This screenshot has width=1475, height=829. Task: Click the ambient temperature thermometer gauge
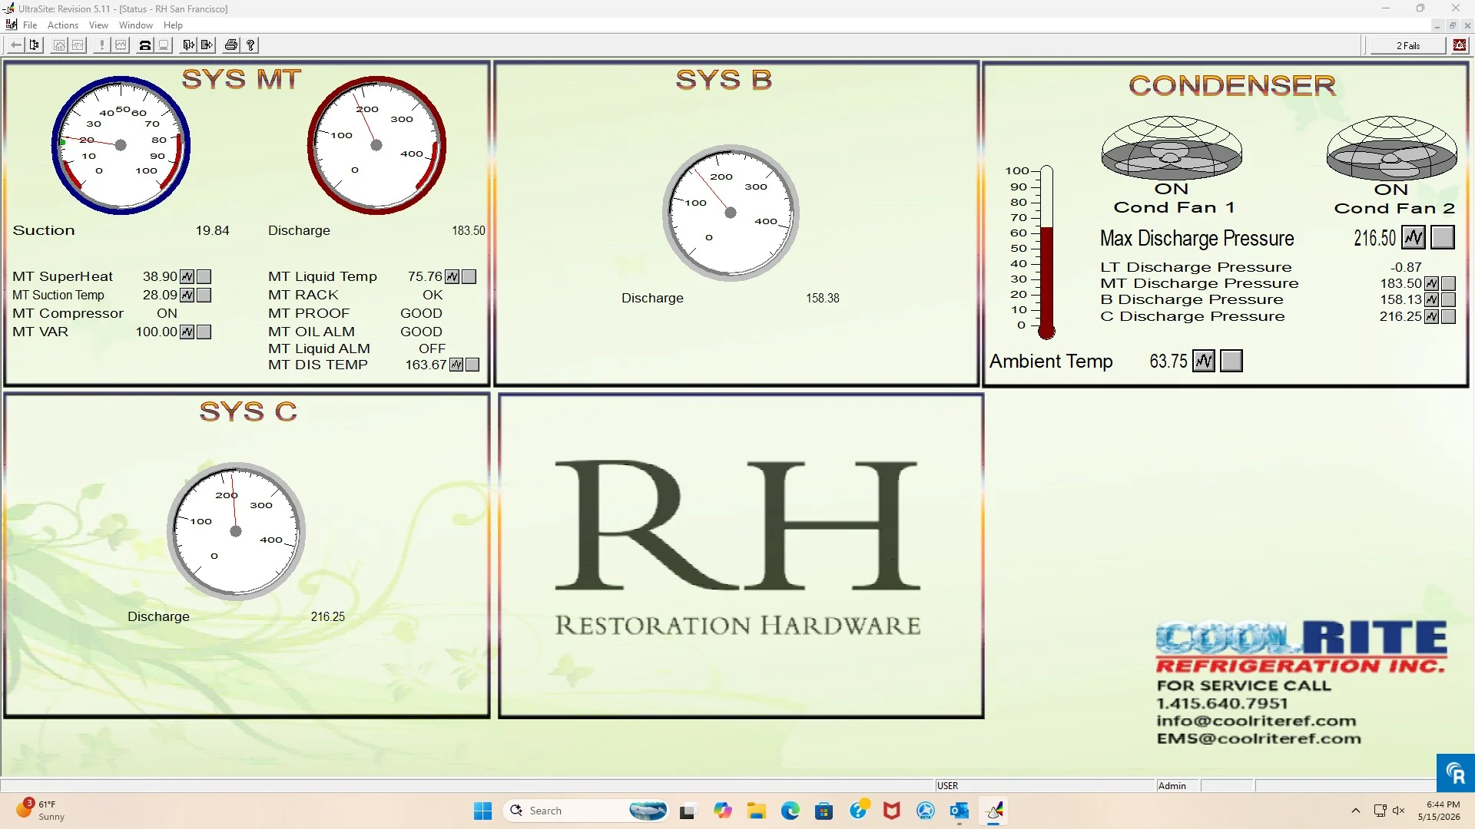pyautogui.click(x=1046, y=253)
